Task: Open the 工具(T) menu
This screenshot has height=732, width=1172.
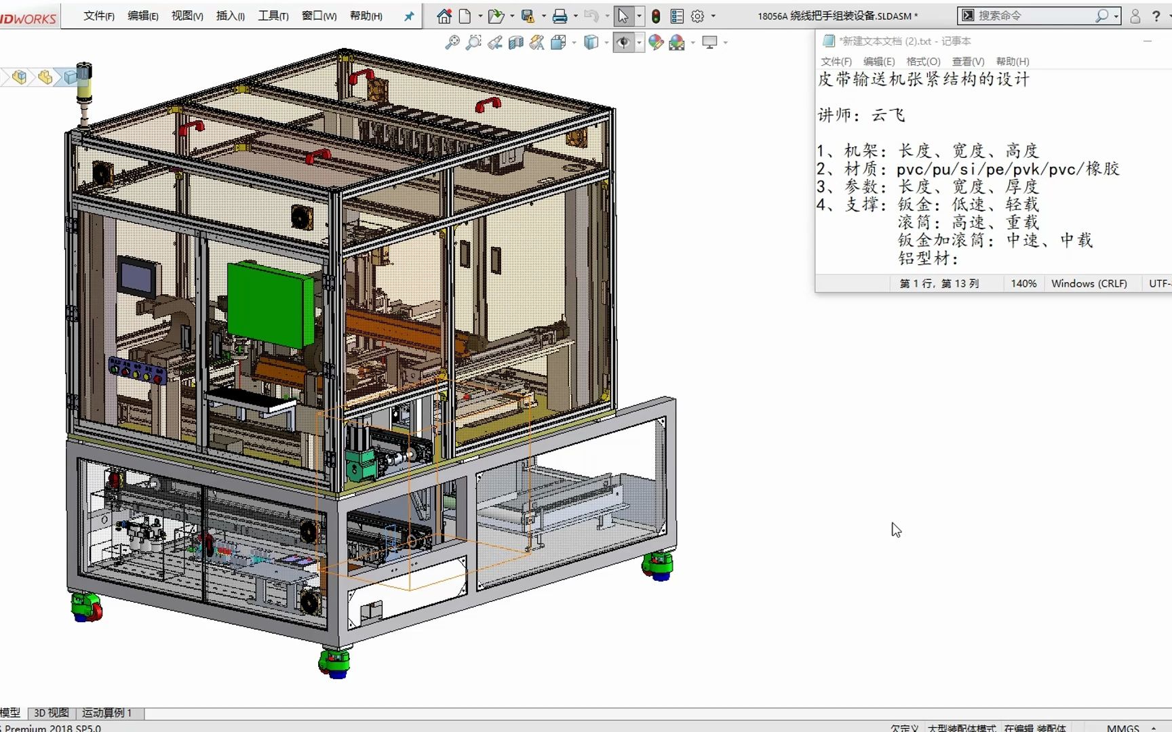Action: coord(273,16)
